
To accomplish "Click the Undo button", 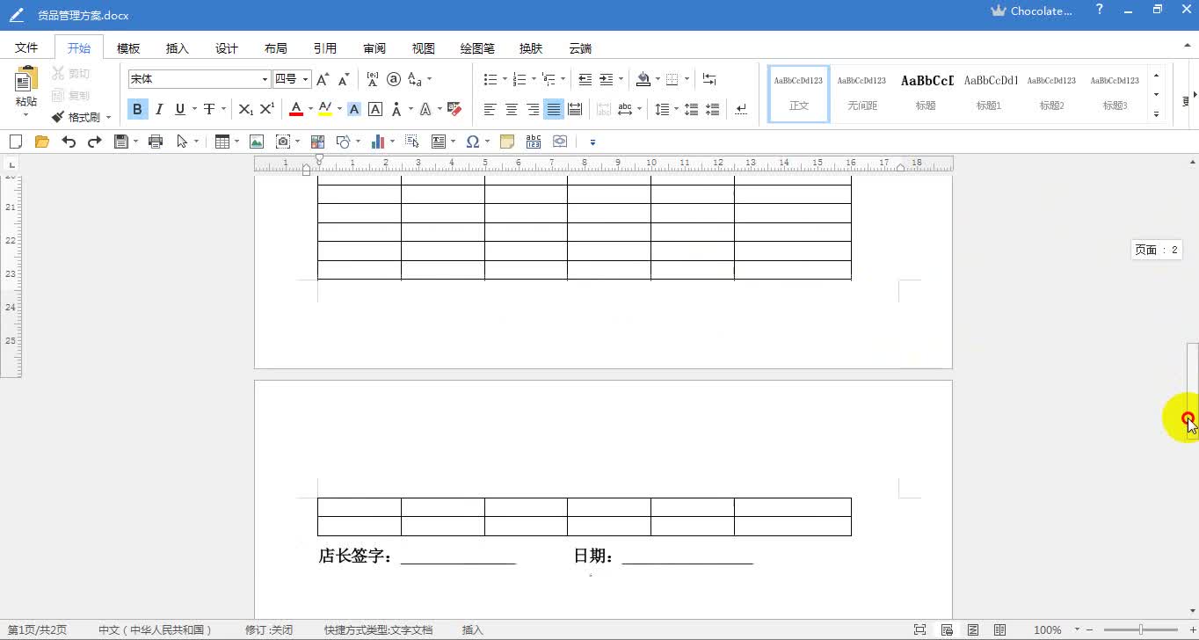I will pyautogui.click(x=69, y=141).
